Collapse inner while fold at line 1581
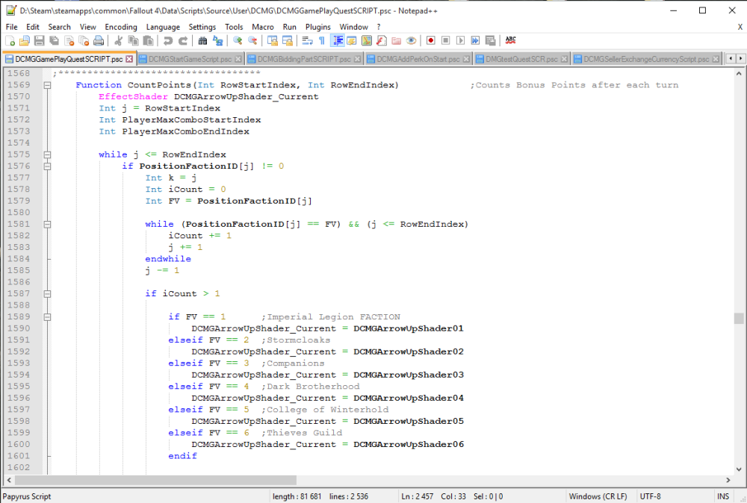This screenshot has height=503, width=747. (x=47, y=224)
